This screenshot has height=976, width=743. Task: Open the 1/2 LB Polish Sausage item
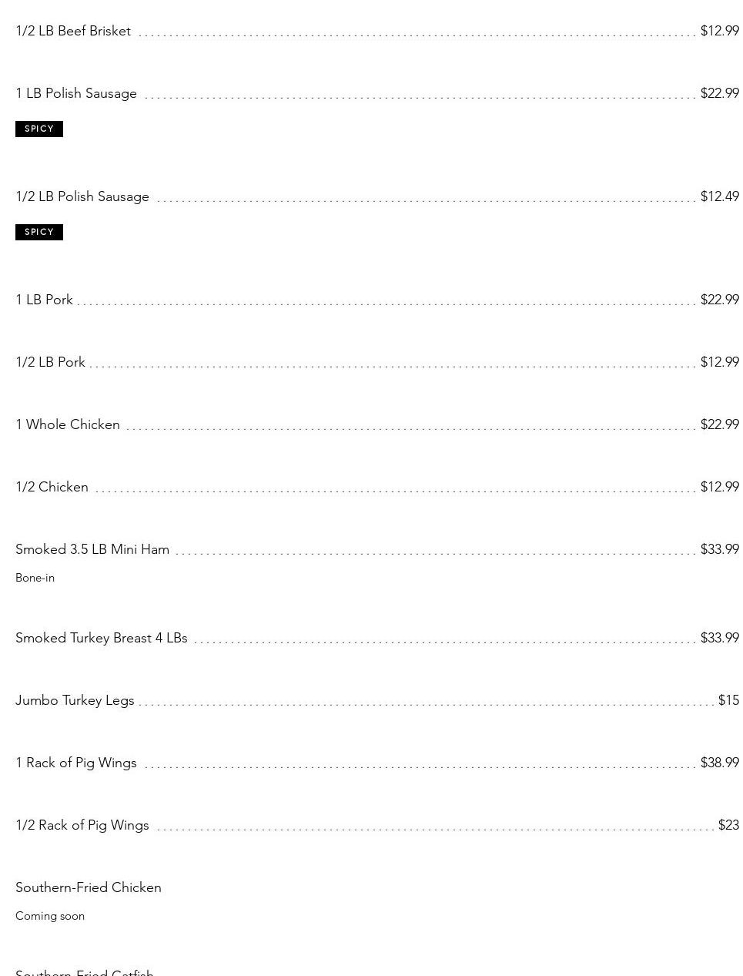82,196
